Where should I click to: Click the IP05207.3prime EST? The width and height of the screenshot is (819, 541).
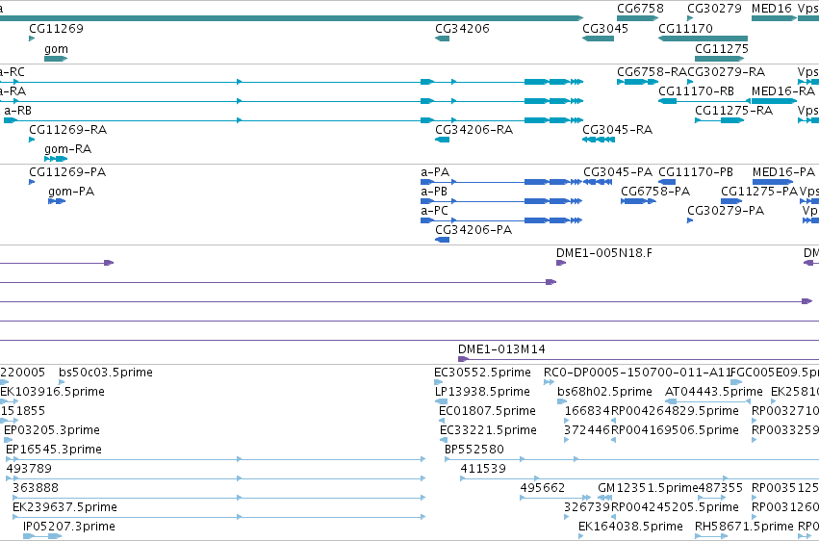pyautogui.click(x=42, y=536)
